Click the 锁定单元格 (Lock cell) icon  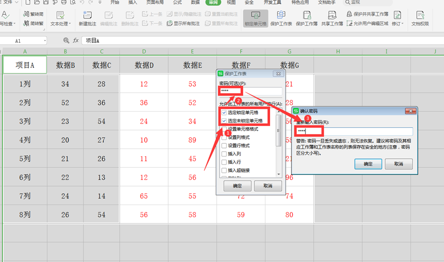(255, 15)
